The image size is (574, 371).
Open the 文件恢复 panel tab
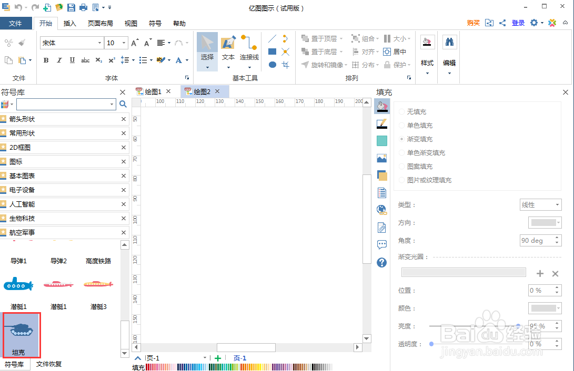[x=49, y=364]
